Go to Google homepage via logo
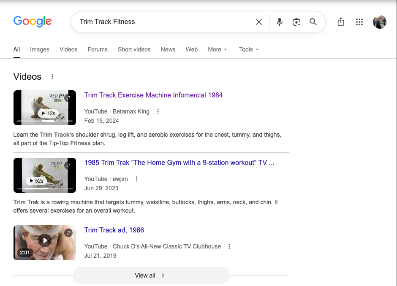 (33, 22)
